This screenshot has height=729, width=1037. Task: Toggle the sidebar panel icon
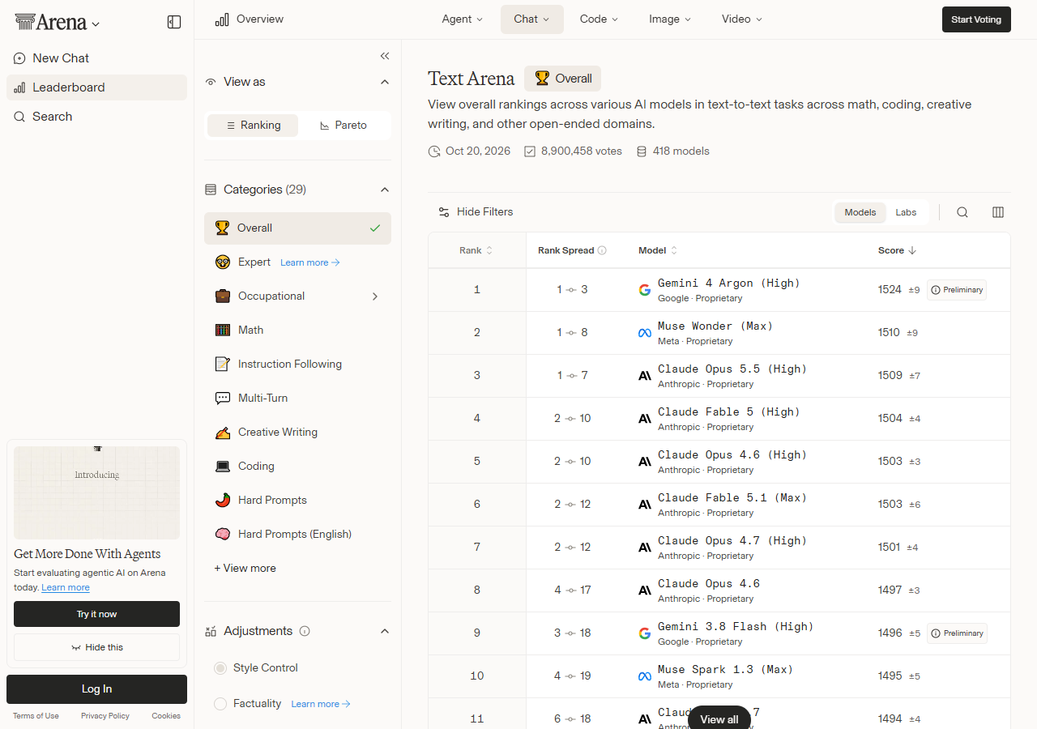(x=174, y=22)
